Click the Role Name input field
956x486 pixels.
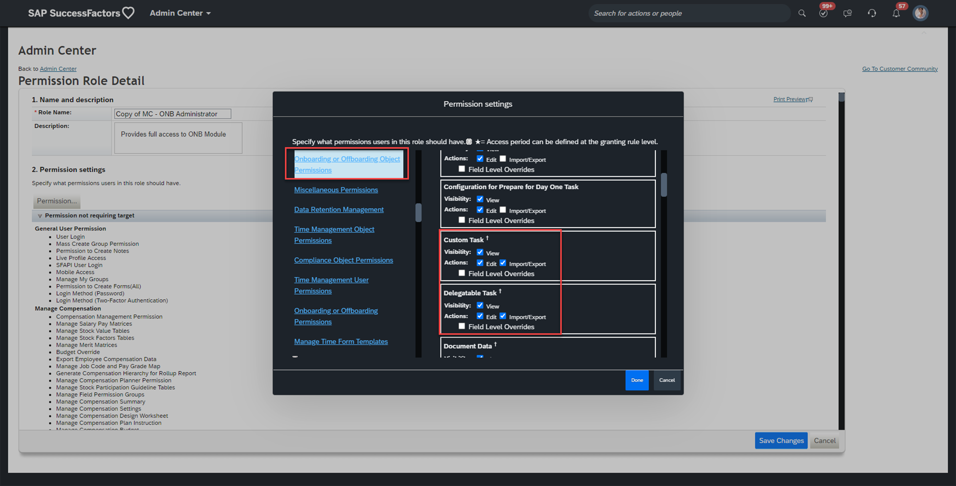point(172,114)
